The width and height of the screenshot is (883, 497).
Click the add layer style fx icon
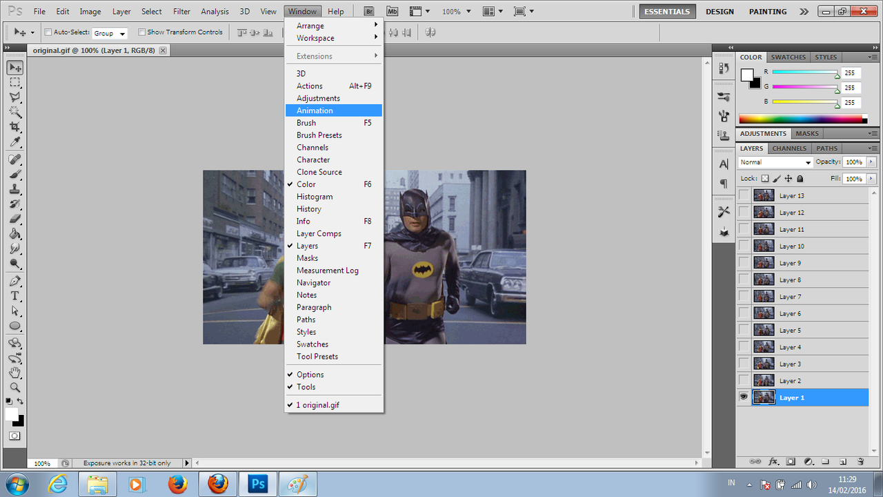click(773, 462)
